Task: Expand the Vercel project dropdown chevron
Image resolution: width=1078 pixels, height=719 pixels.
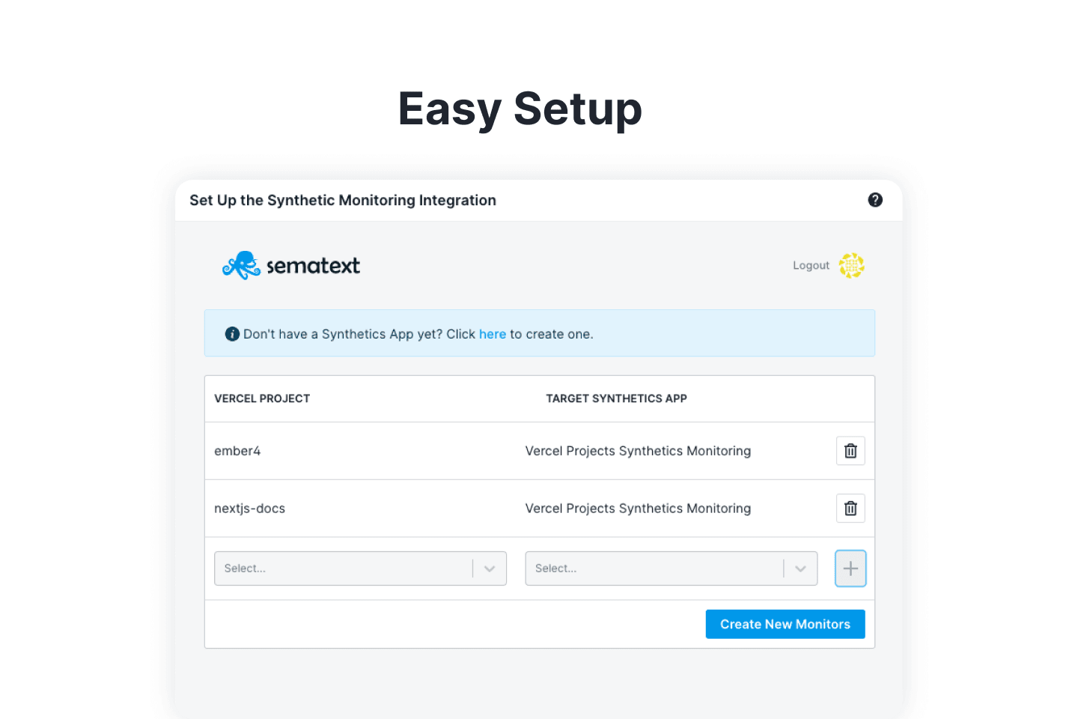Action: pyautogui.click(x=490, y=568)
